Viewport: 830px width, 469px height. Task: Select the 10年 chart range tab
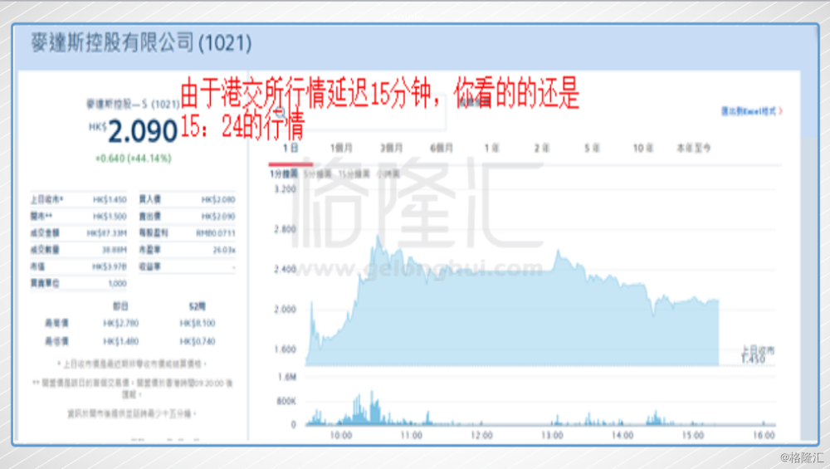[x=643, y=149]
